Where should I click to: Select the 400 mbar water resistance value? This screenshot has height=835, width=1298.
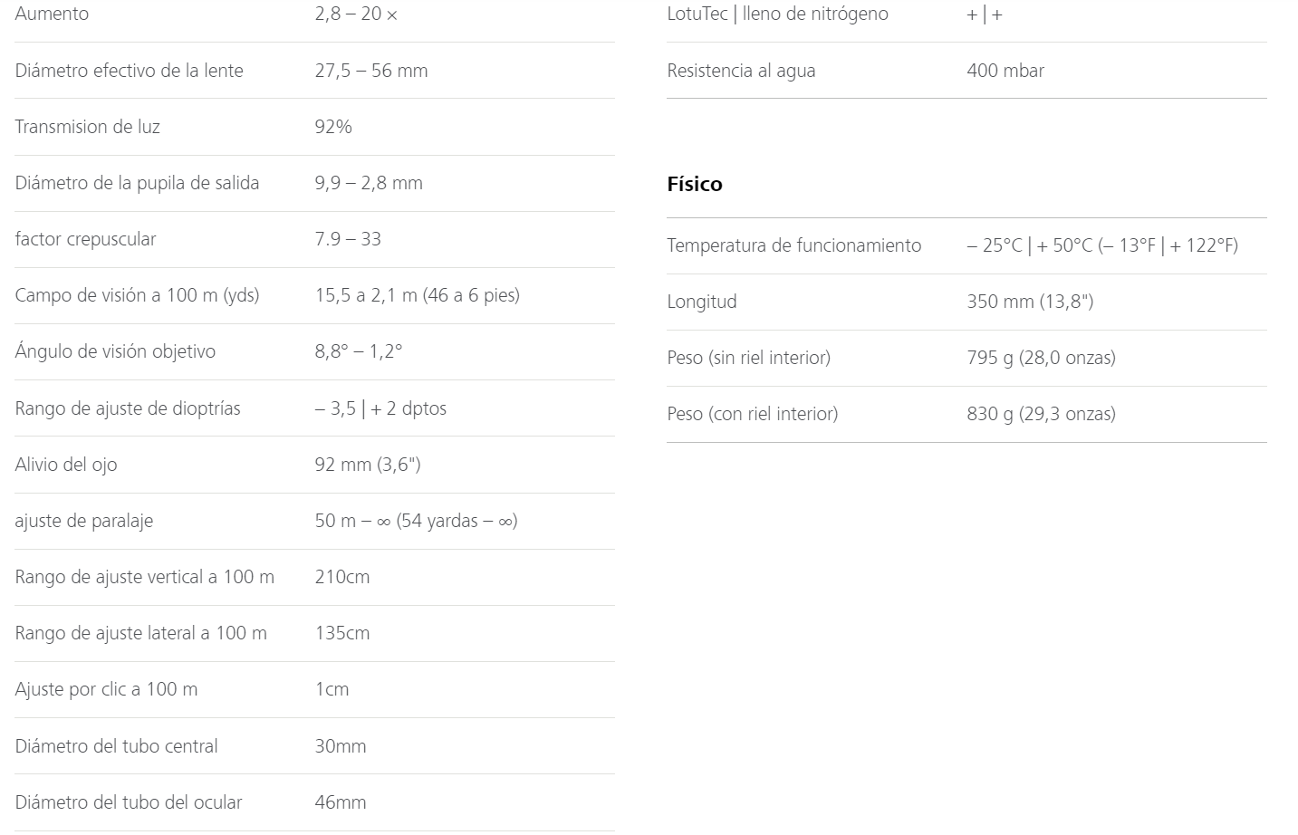[1005, 71]
